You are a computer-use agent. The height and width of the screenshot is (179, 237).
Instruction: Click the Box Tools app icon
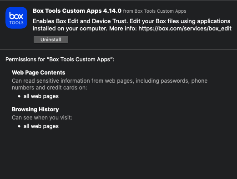(16, 18)
